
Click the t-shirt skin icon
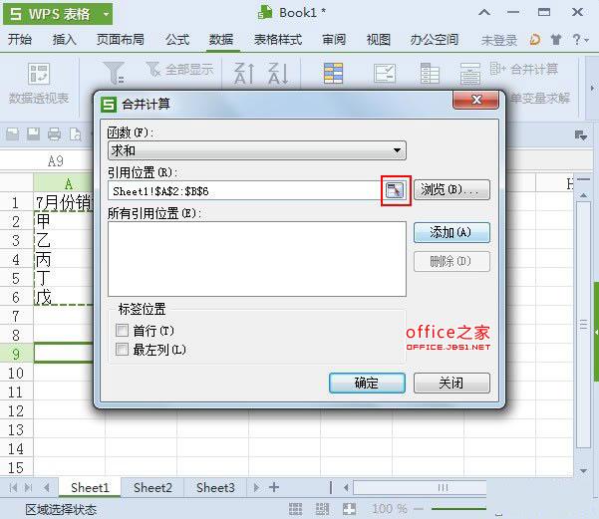(x=556, y=39)
